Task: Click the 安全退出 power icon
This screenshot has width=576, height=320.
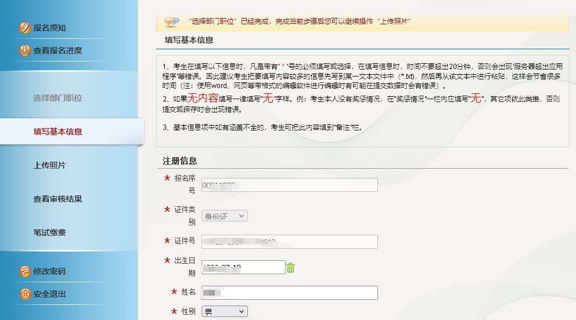Action: pyautogui.click(x=24, y=294)
